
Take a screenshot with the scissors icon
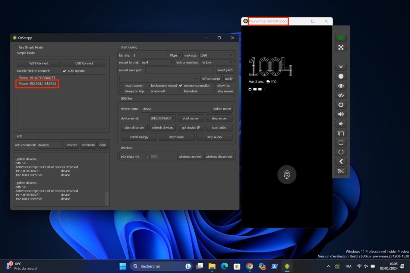[x=341, y=171]
